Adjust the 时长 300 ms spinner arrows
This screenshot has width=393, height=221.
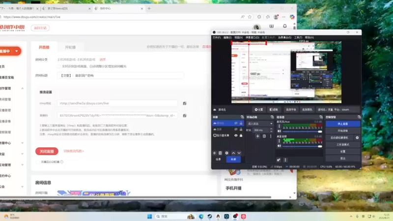click(x=271, y=130)
